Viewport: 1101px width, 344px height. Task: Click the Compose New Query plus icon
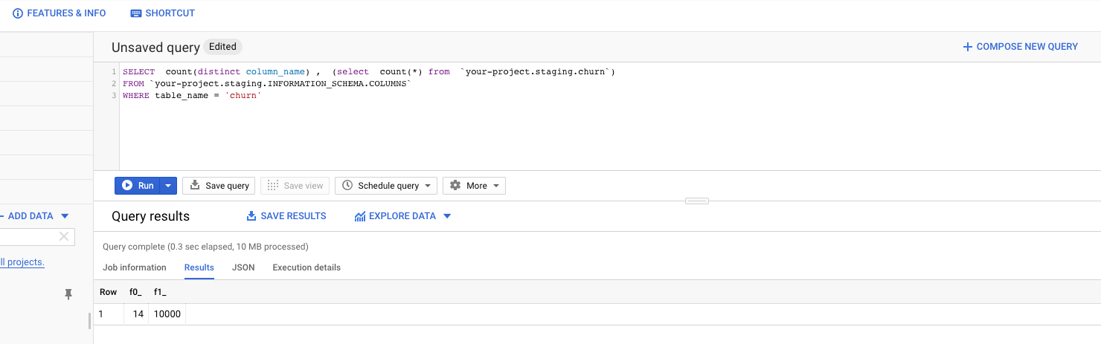(x=968, y=47)
